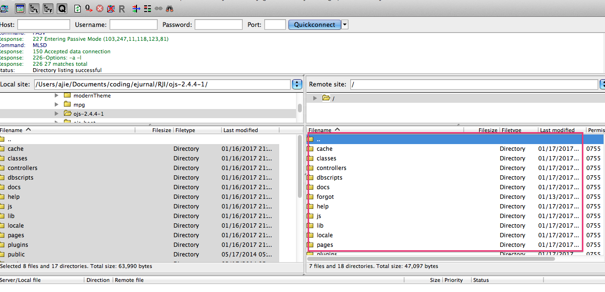The image size is (605, 292).
Task: Open the Quickconnect history dropdown arrow
Action: (345, 24)
